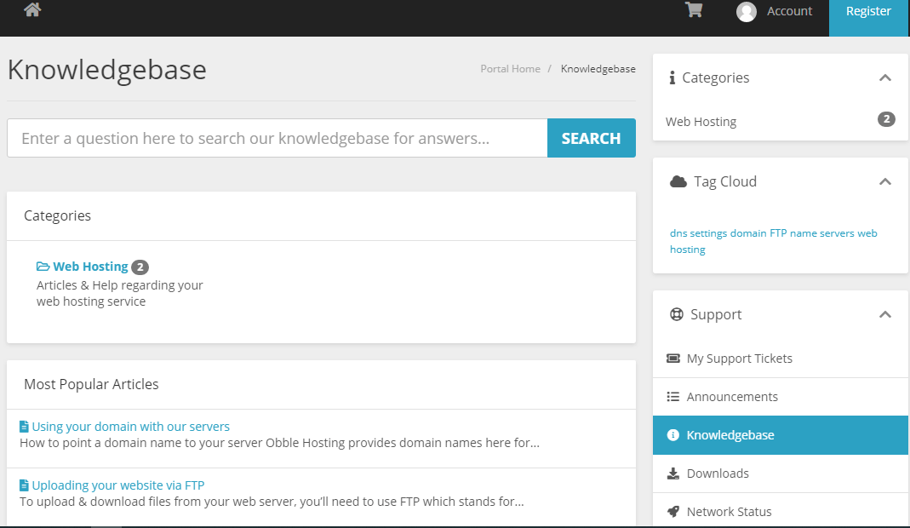
Task: Open Announcements in Support menu
Action: 780,397
